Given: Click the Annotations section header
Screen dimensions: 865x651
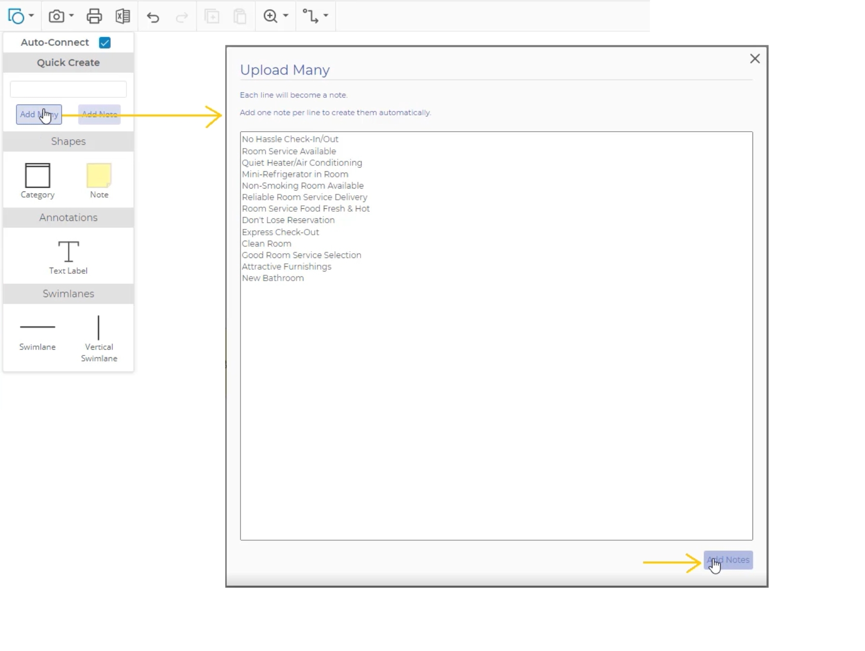Looking at the screenshot, I should [68, 217].
